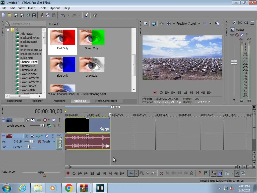Toggle Enable Snapping in timeline toolbar

(x=214, y=173)
